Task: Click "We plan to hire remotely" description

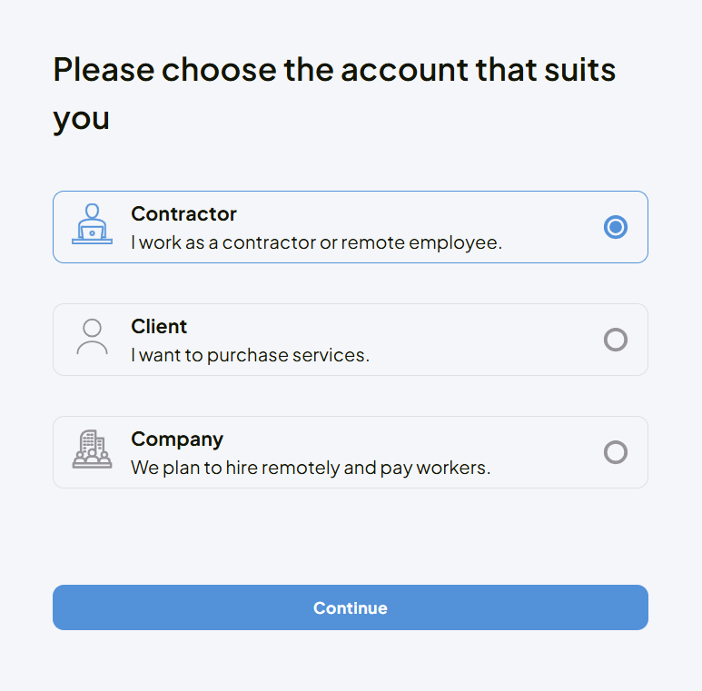Action: click(311, 469)
